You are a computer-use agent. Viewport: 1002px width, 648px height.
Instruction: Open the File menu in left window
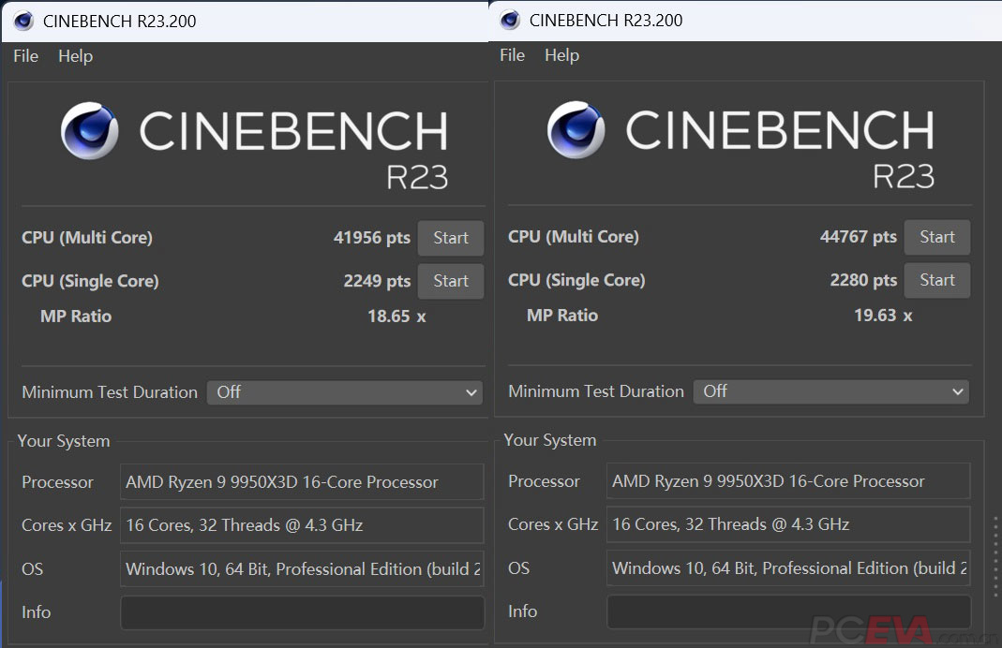point(25,56)
